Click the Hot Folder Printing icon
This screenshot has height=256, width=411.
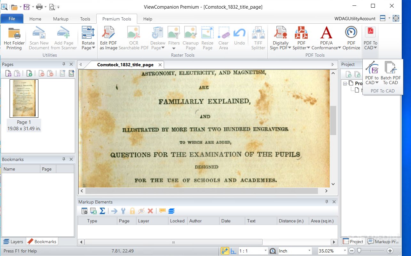pos(14,33)
